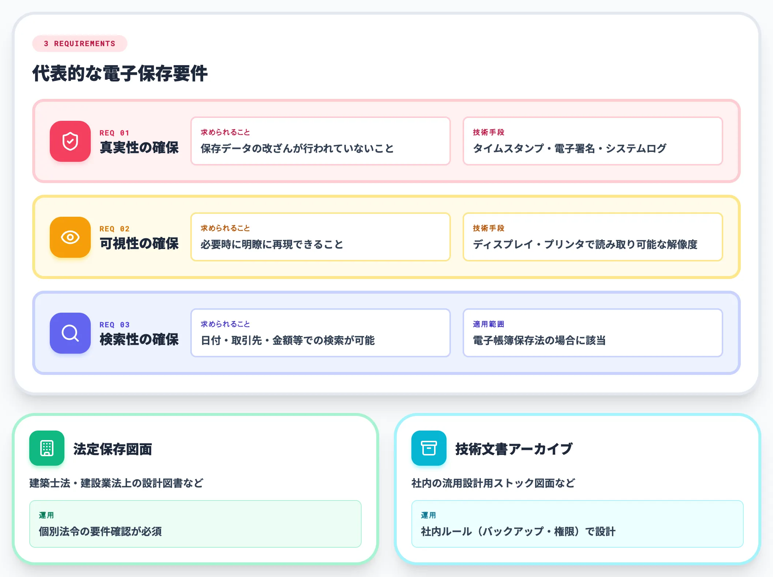The width and height of the screenshot is (773, 577).
Task: Click the purple magnifier icon for REQ 03
Action: click(70, 333)
